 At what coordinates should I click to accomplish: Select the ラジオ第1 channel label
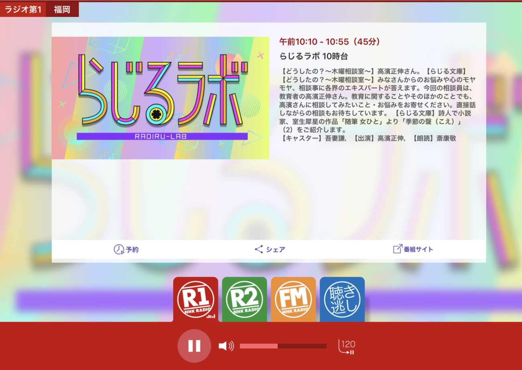pos(23,9)
